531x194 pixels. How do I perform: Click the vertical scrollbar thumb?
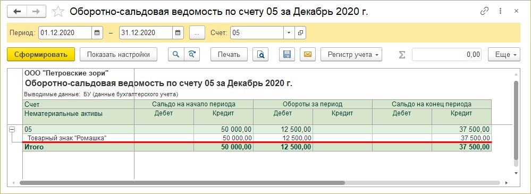click(x=516, y=120)
